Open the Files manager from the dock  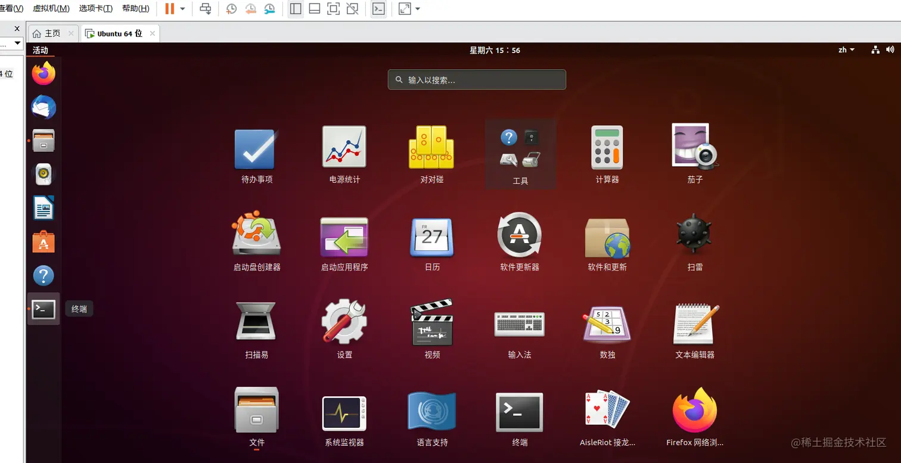tap(44, 141)
